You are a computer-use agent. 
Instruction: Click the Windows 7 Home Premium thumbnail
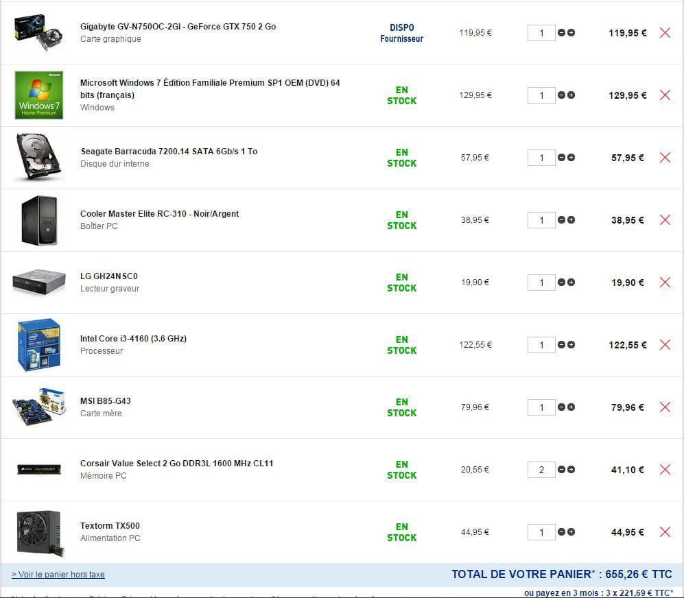[39, 95]
